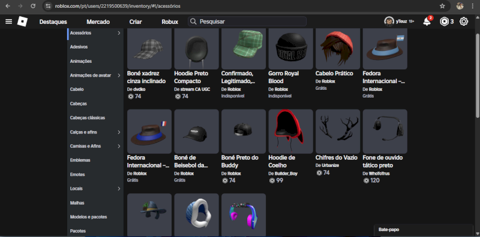View site information icon in address bar
Viewport: 480px width, 237px height.
click(x=48, y=6)
